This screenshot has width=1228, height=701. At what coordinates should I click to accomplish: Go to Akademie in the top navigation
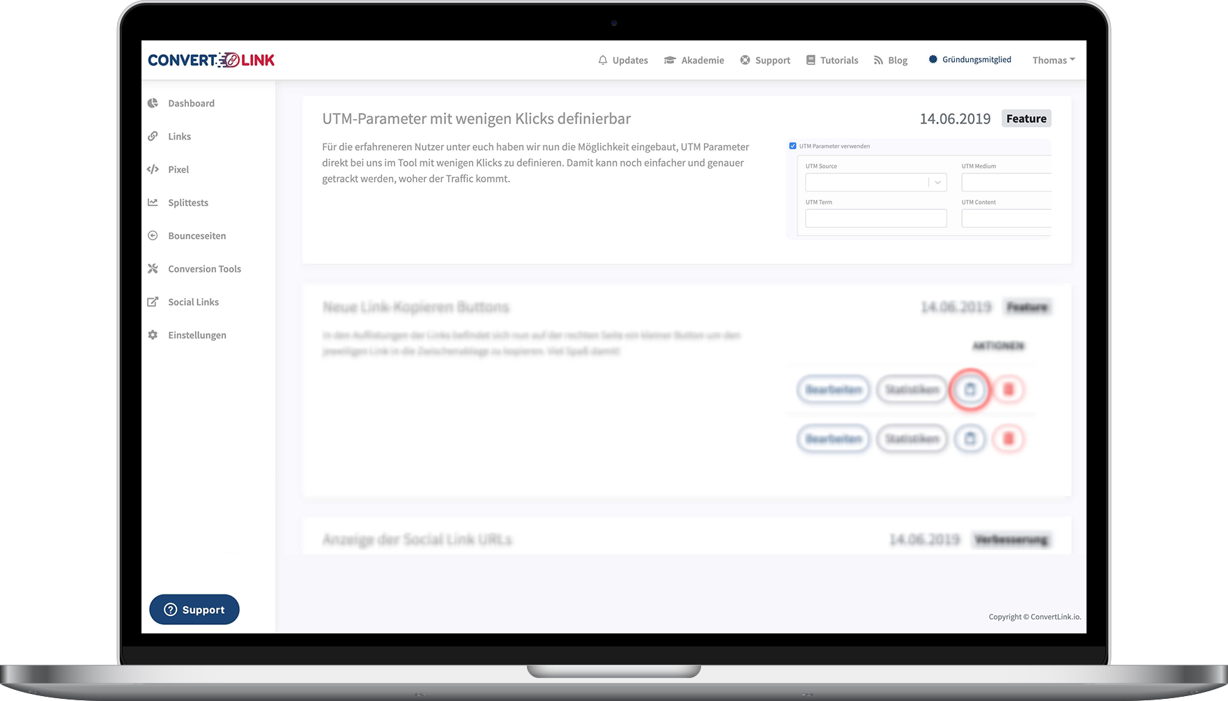click(693, 61)
